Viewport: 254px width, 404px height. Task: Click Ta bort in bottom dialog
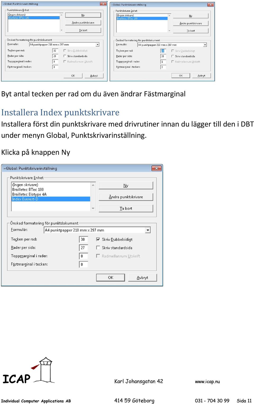tap(126, 208)
